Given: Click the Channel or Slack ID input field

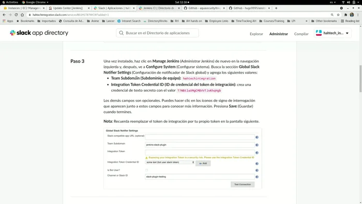Looking at the screenshot, I should 200,177.
